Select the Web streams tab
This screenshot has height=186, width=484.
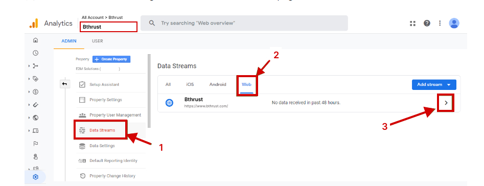[x=247, y=84]
